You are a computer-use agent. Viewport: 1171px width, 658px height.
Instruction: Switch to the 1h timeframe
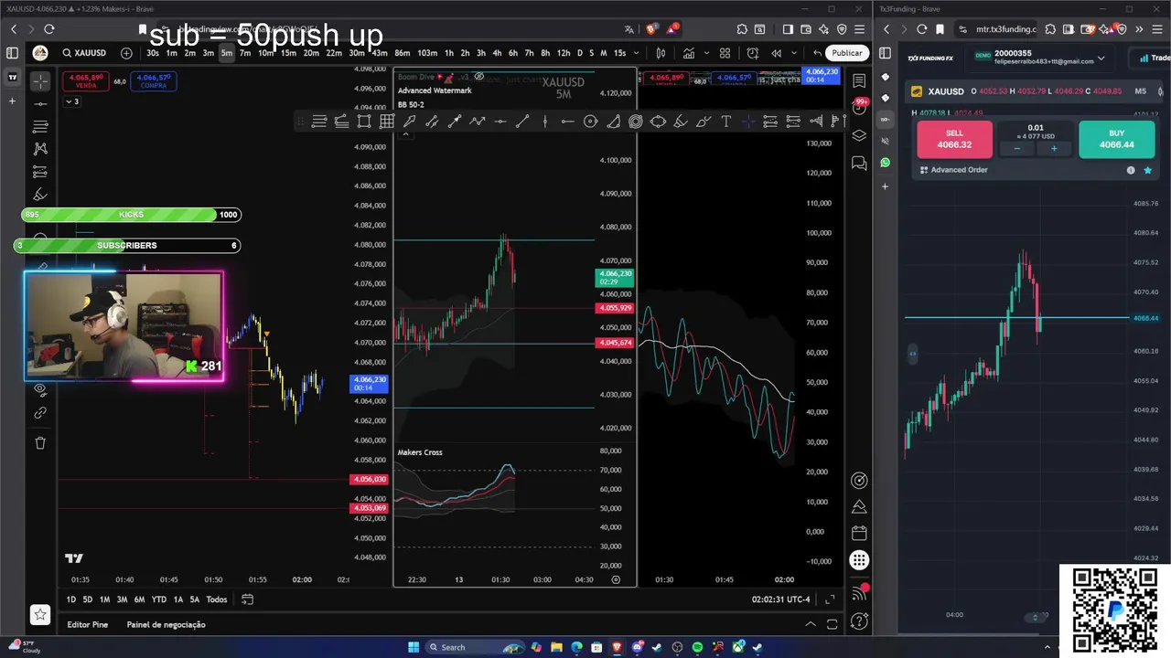[x=448, y=53]
